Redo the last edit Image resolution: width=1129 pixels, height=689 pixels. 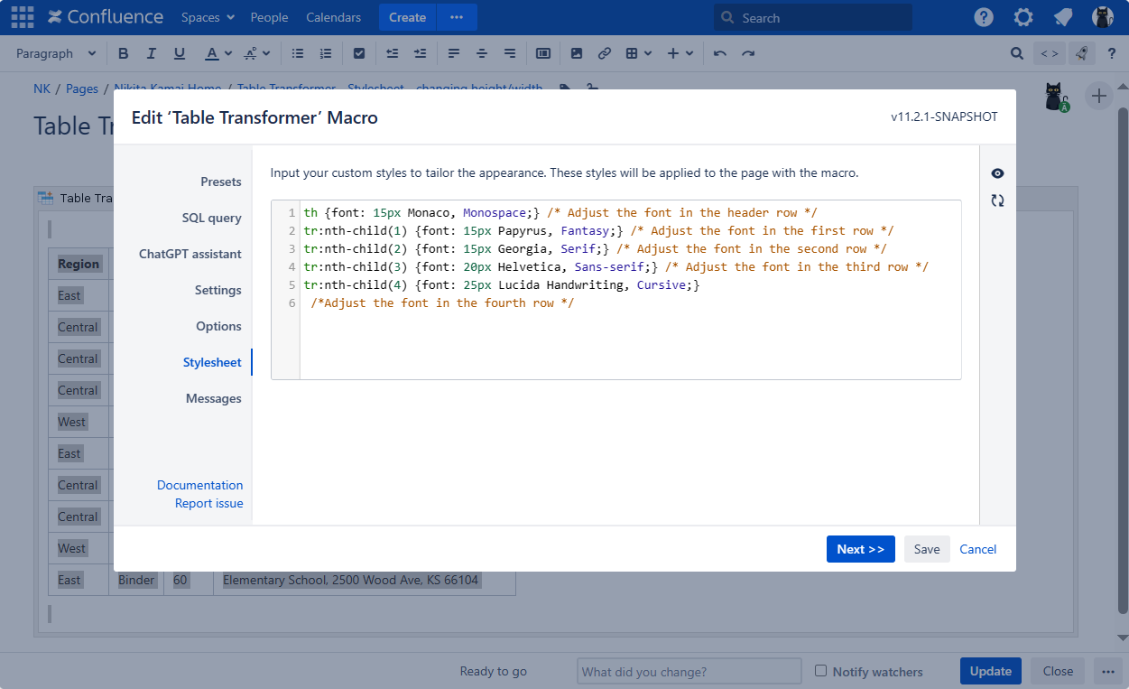(748, 53)
